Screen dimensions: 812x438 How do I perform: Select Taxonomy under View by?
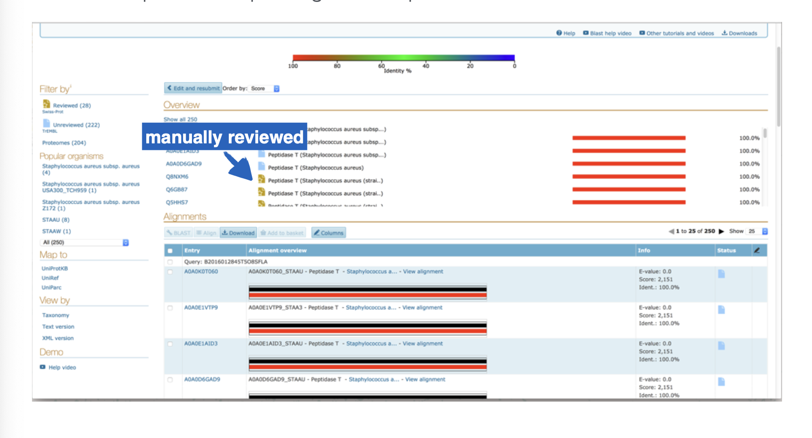tap(55, 315)
